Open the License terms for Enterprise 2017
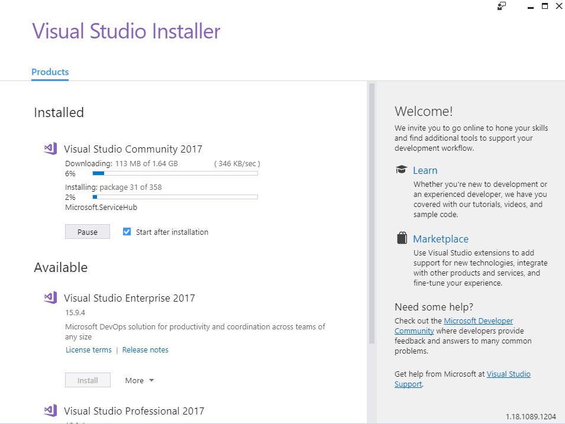565x424 pixels. (x=88, y=349)
